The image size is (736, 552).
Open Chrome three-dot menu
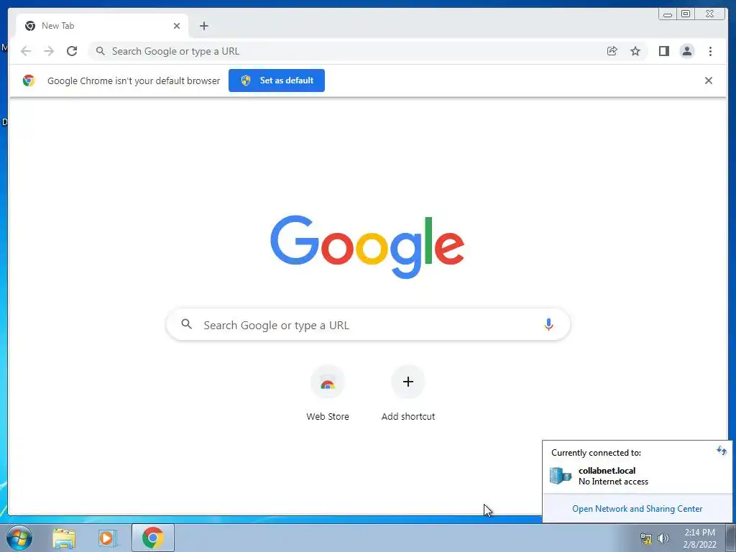[x=710, y=51]
